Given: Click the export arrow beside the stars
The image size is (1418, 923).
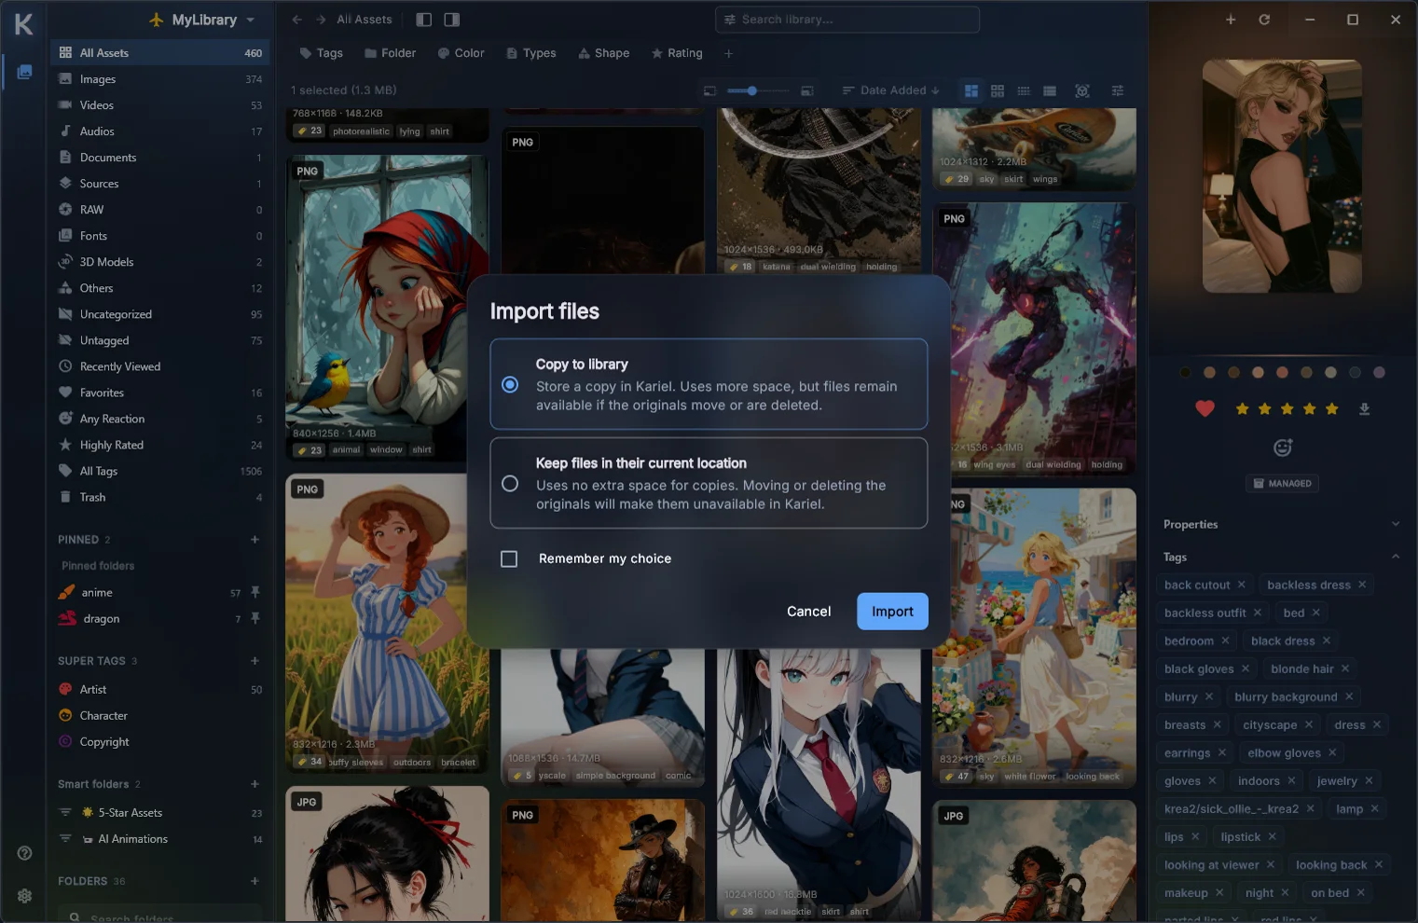Looking at the screenshot, I should (x=1364, y=409).
